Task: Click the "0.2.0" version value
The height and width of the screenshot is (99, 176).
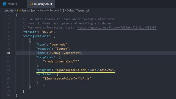Action: coord(47,32)
